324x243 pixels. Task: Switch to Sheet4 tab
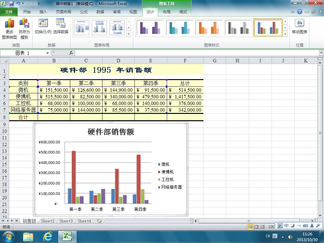(84, 221)
